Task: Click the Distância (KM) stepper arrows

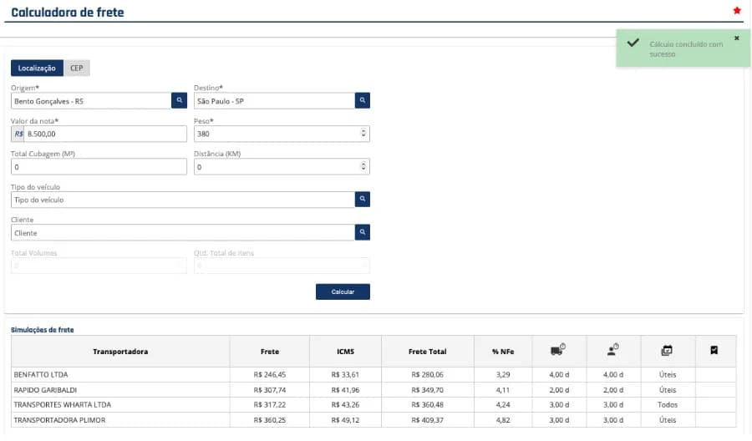Action: 363,167
